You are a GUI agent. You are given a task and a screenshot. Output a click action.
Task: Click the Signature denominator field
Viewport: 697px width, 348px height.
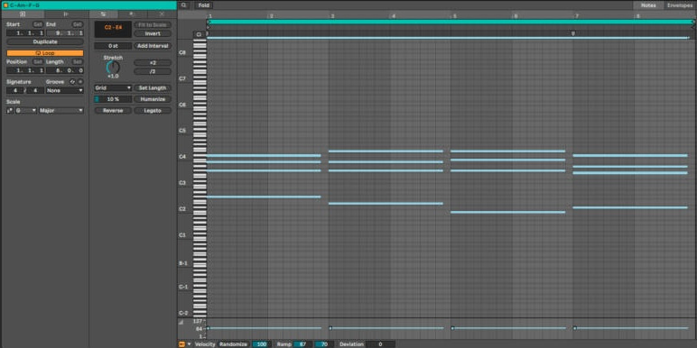pos(35,90)
